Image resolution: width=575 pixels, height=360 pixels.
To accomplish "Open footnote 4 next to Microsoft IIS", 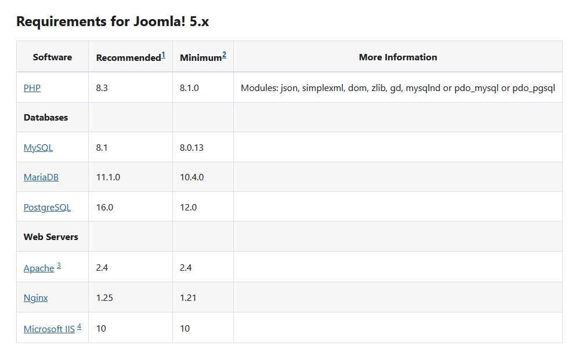I will click(x=79, y=326).
